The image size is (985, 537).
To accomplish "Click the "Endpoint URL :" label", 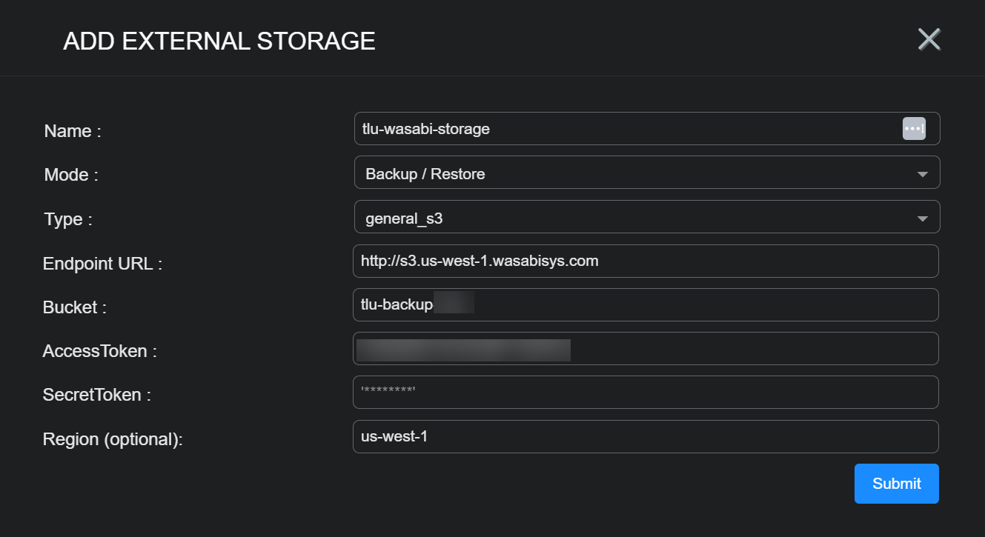I will (102, 263).
